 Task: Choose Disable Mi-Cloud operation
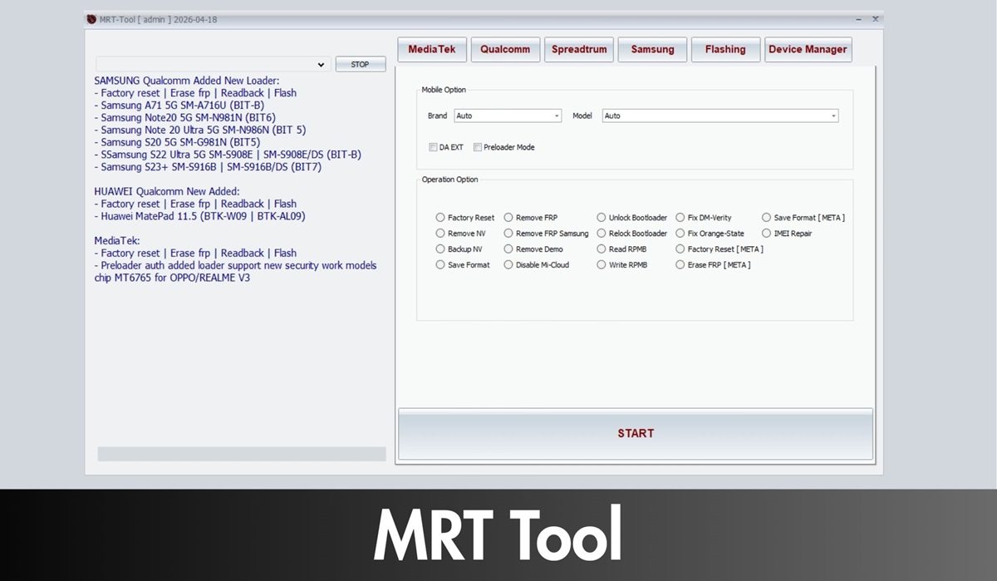(x=508, y=264)
